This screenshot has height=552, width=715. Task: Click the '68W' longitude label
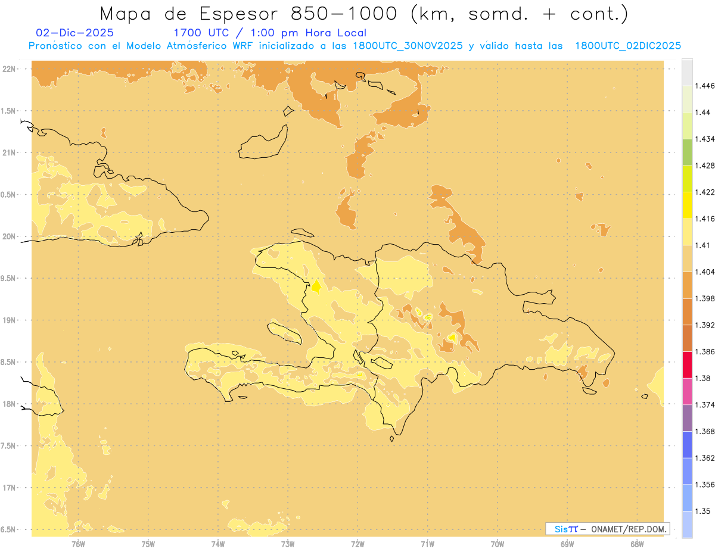[637, 544]
